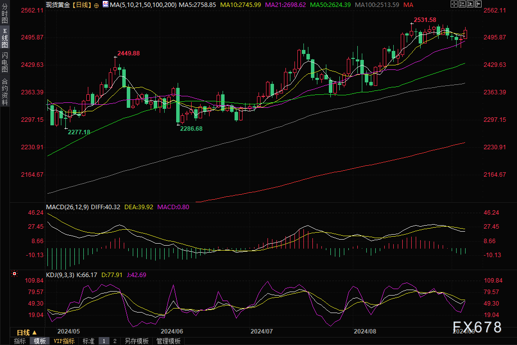Click the KDJ(9,3,3) indicator label
Image resolution: width=517 pixels, height=345 pixels.
pyautogui.click(x=60, y=275)
